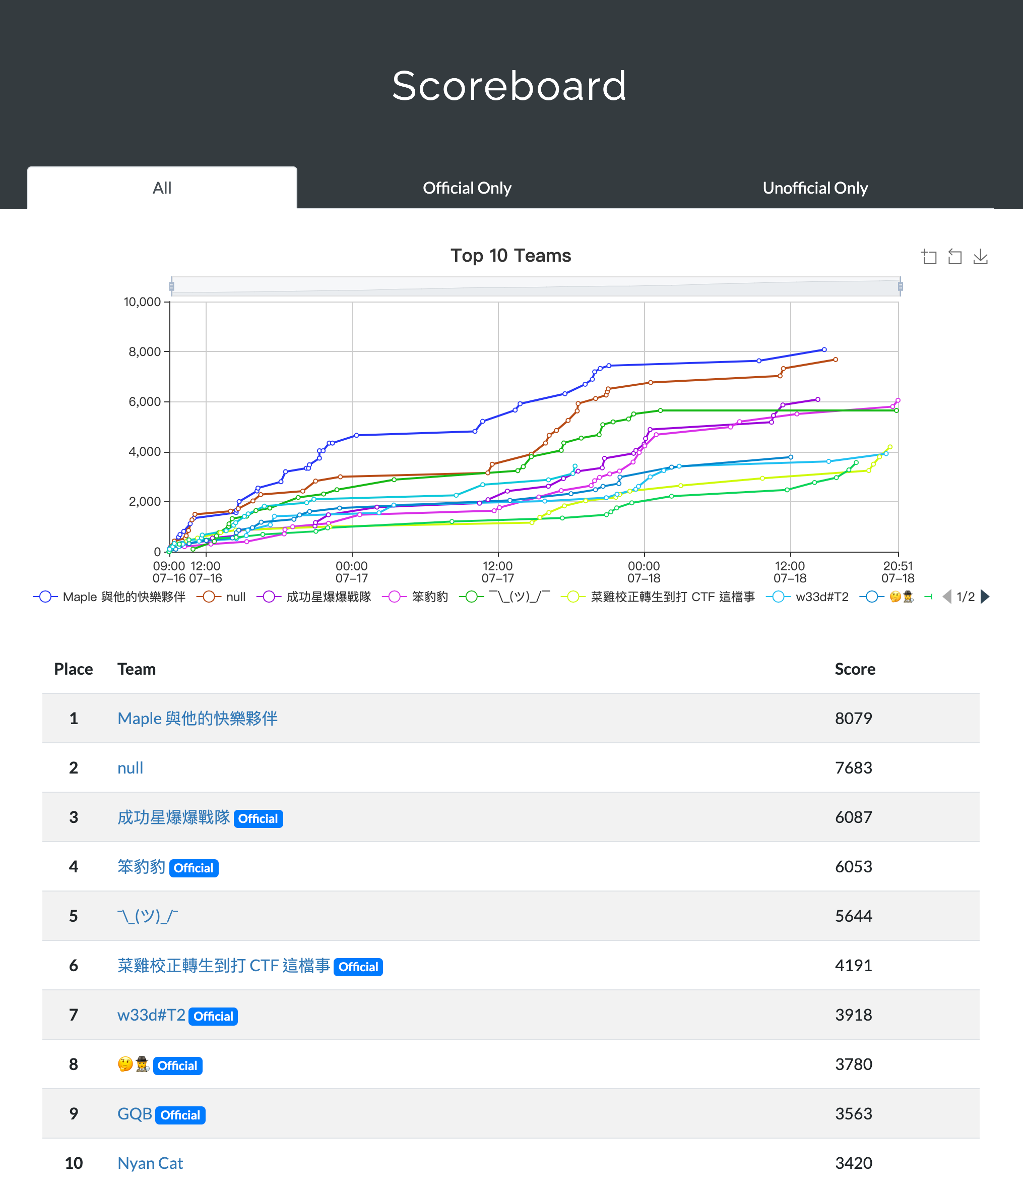Hide 菜雞校正轉生到打 CTF 這檔事 series via legend
1023x1185 pixels.
click(573, 597)
